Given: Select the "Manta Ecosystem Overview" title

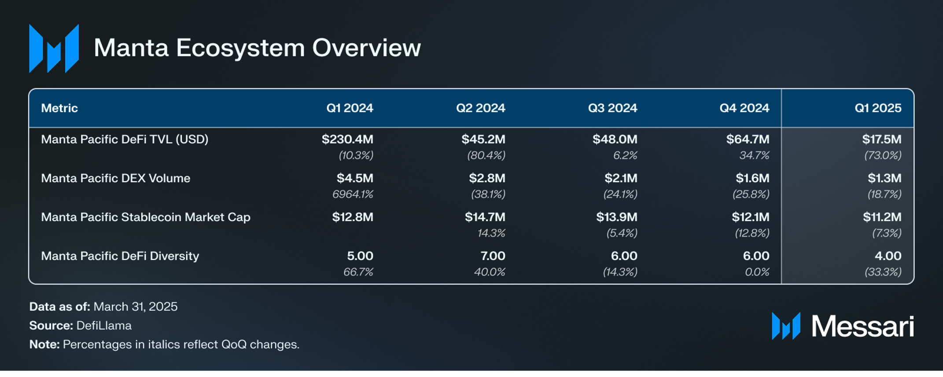Looking at the screenshot, I should tap(257, 48).
